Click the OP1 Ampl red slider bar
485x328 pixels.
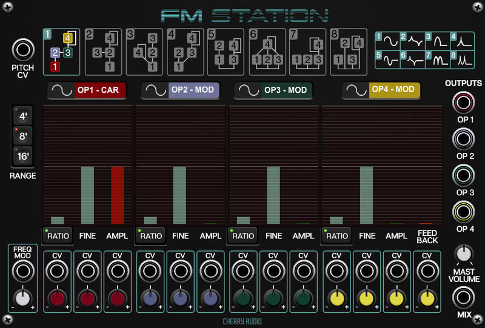pyautogui.click(x=117, y=195)
